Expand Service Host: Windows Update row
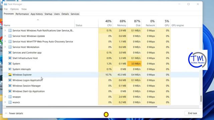This screenshot has width=214, height=120. point(5,36)
